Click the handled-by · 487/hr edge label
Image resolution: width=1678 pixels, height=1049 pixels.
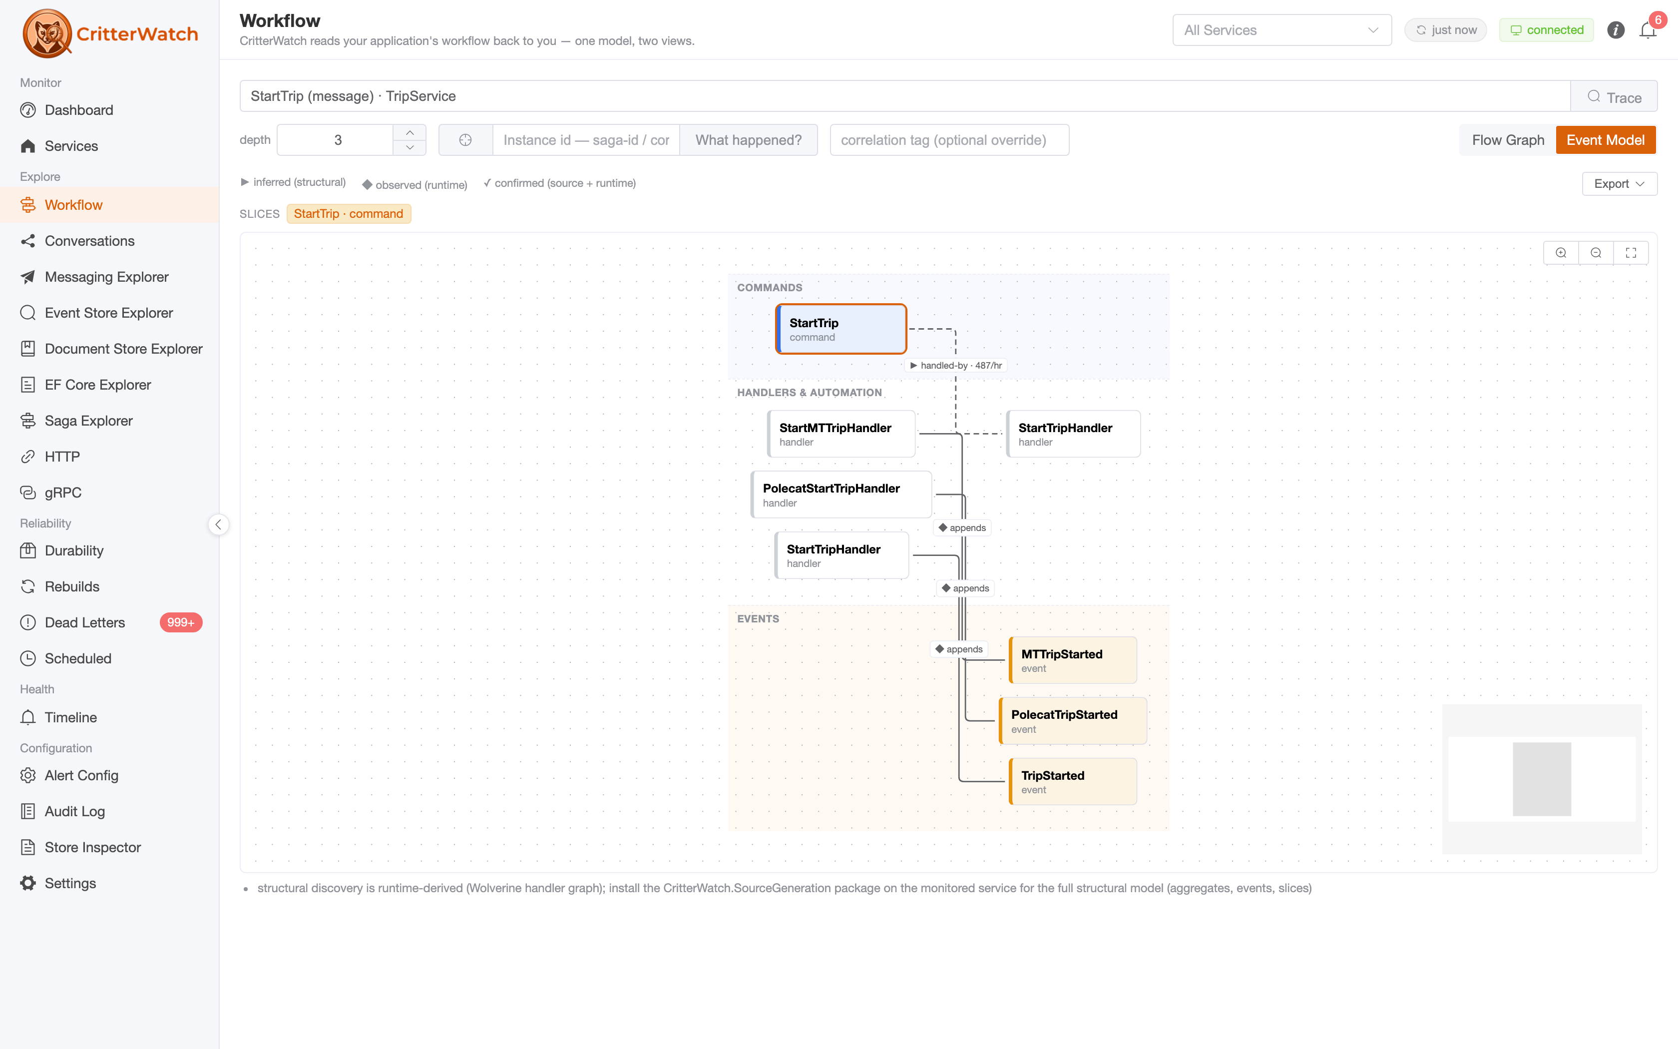955,366
